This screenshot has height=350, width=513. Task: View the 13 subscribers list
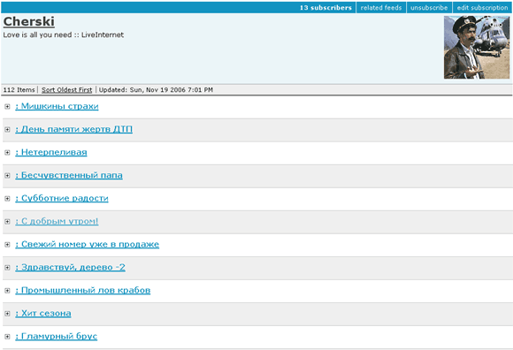tap(325, 8)
